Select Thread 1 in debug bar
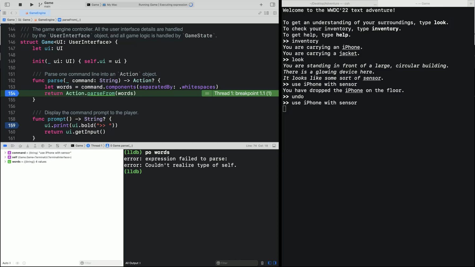This screenshot has height=267, width=475. (94, 146)
